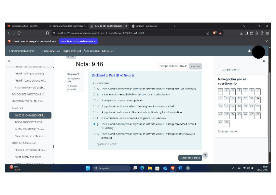Open Área personal in the top navigation
Image resolution: width=276 pixels, height=195 pixels.
click(91, 51)
